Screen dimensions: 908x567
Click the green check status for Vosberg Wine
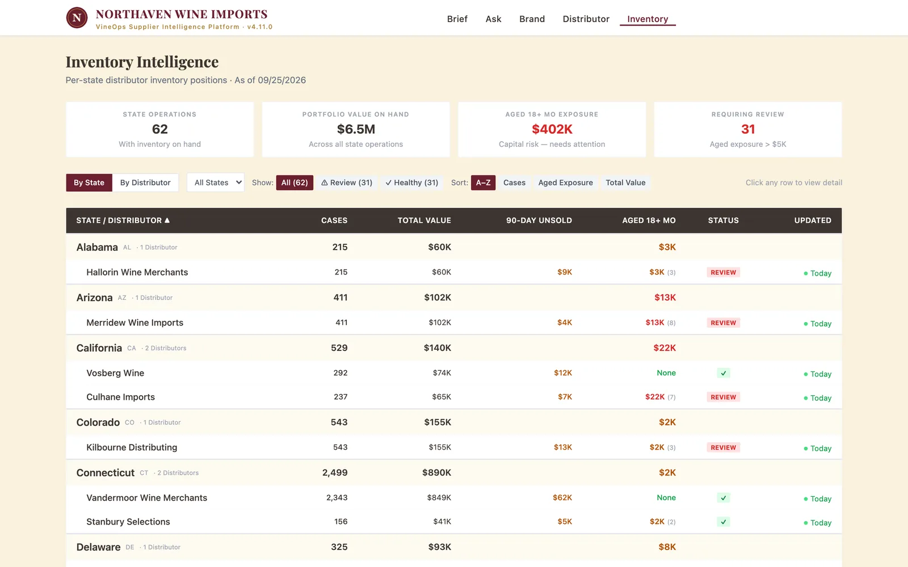[723, 373]
